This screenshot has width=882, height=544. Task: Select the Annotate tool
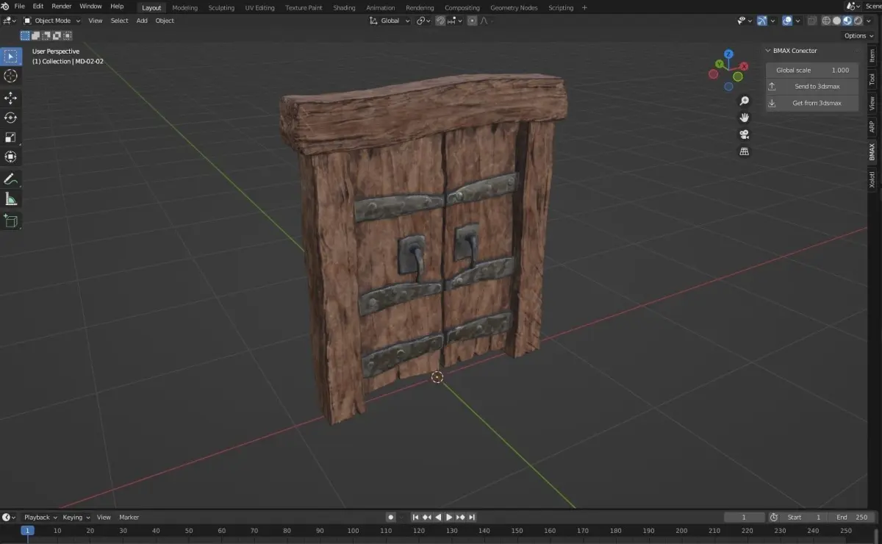11,179
